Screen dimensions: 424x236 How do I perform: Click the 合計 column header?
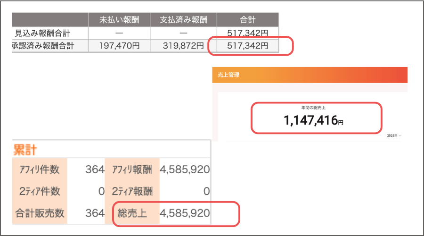click(247, 20)
